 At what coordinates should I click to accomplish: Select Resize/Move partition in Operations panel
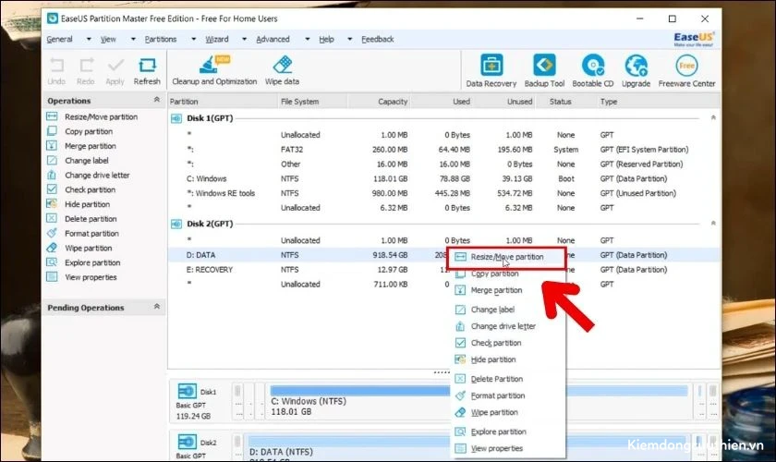point(101,116)
